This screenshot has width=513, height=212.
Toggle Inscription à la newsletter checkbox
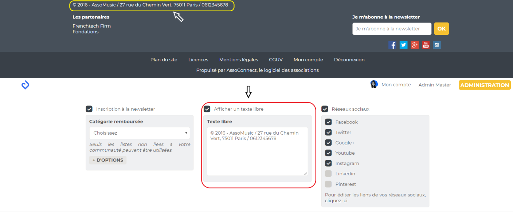pos(89,109)
